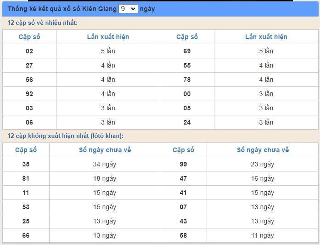
Task: Click number pair 69 cell
Action: [x=187, y=51]
